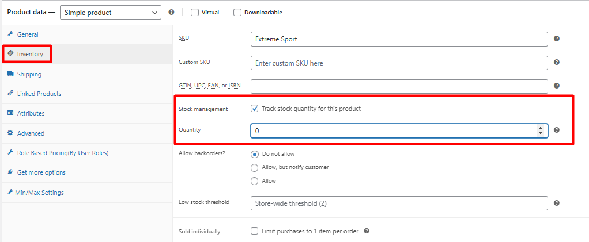Click into the Custom SKU input field
The image size is (589, 242).
[x=399, y=63]
